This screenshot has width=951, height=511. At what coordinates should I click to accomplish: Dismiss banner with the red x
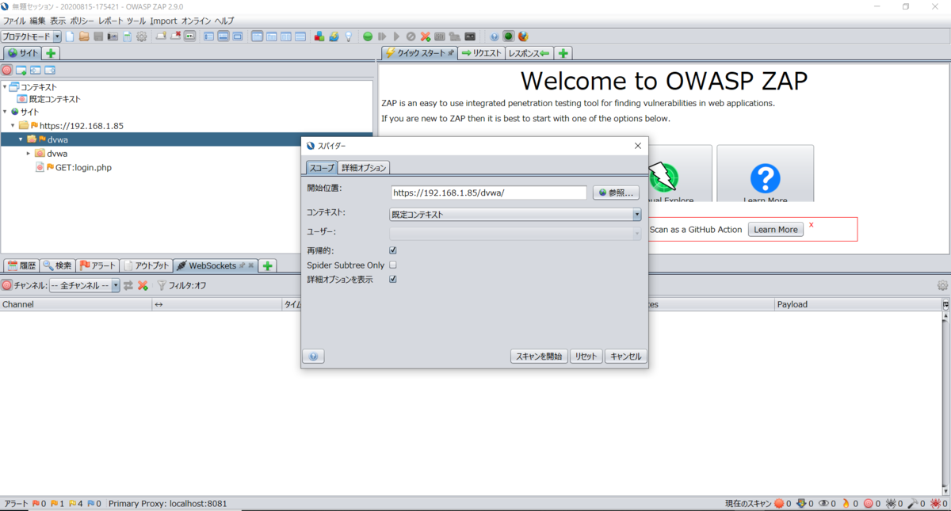point(811,225)
